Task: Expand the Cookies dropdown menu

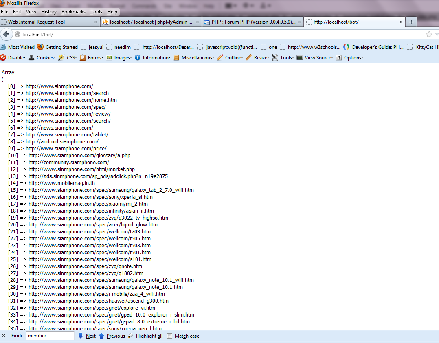Action: pyautogui.click(x=55, y=58)
